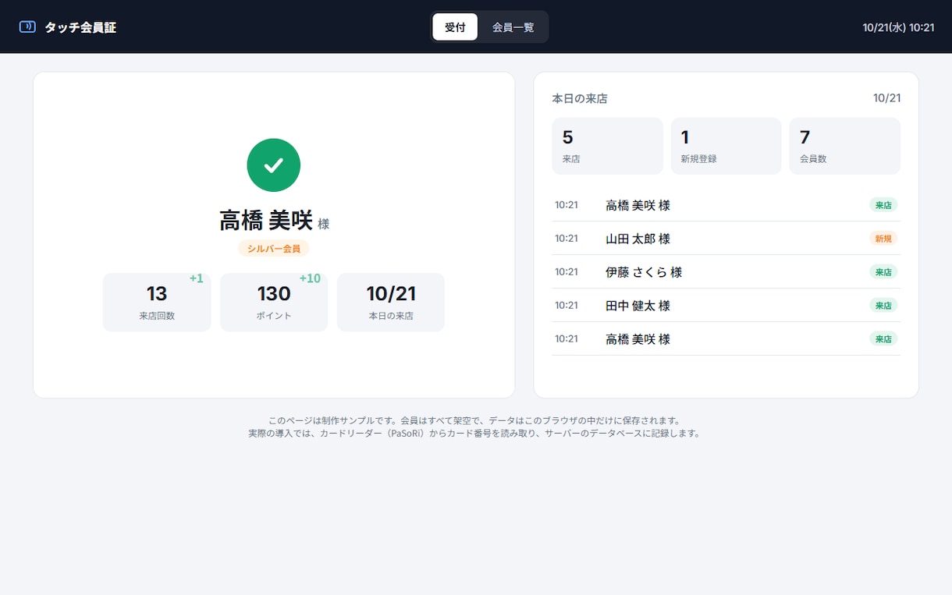This screenshot has width=952, height=595.
Task: Click the タッチ会員証 card logo icon
Action: click(x=27, y=27)
